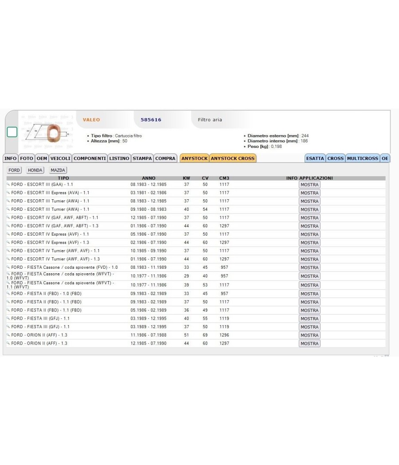Tick the checkbox beside the Valeo filter image
399x465 pixels.
click(x=12, y=132)
